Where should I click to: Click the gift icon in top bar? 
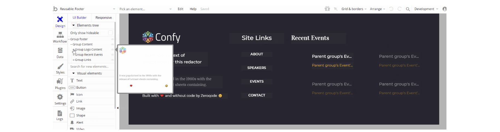pyautogui.click(x=327, y=9)
